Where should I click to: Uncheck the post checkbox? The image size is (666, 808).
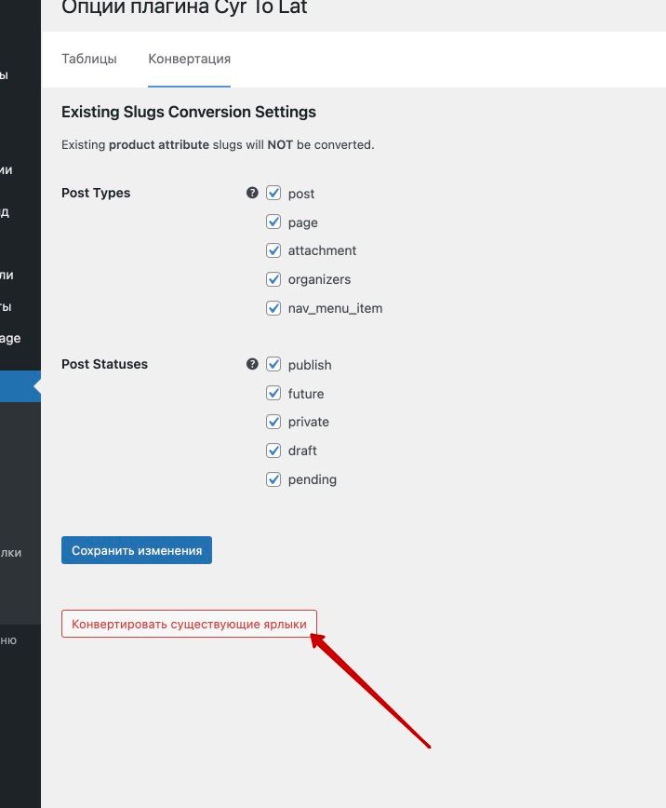(273, 193)
